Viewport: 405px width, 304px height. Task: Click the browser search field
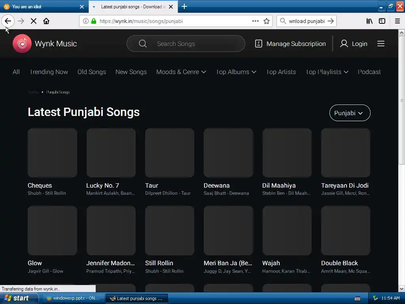click(x=307, y=21)
